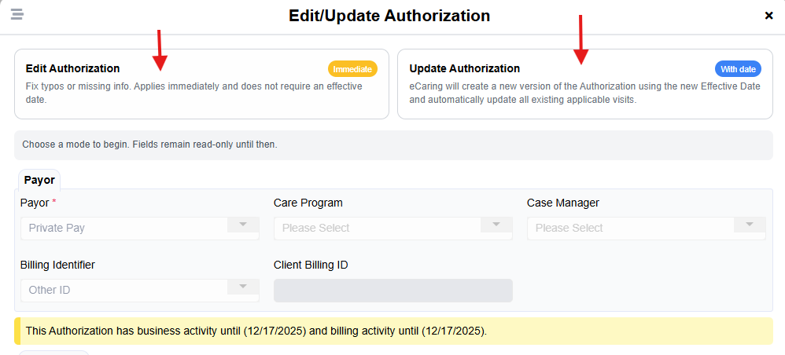
Task: Click the Billing Identifier field label
Action: pos(57,265)
